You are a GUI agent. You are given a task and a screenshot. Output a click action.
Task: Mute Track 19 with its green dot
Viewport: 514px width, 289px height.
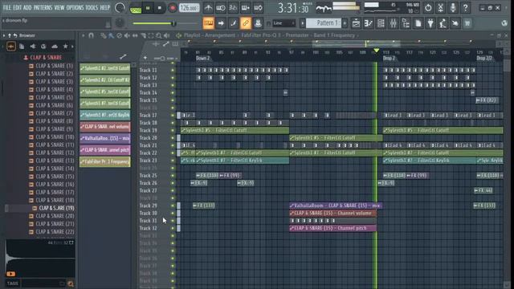pos(173,130)
